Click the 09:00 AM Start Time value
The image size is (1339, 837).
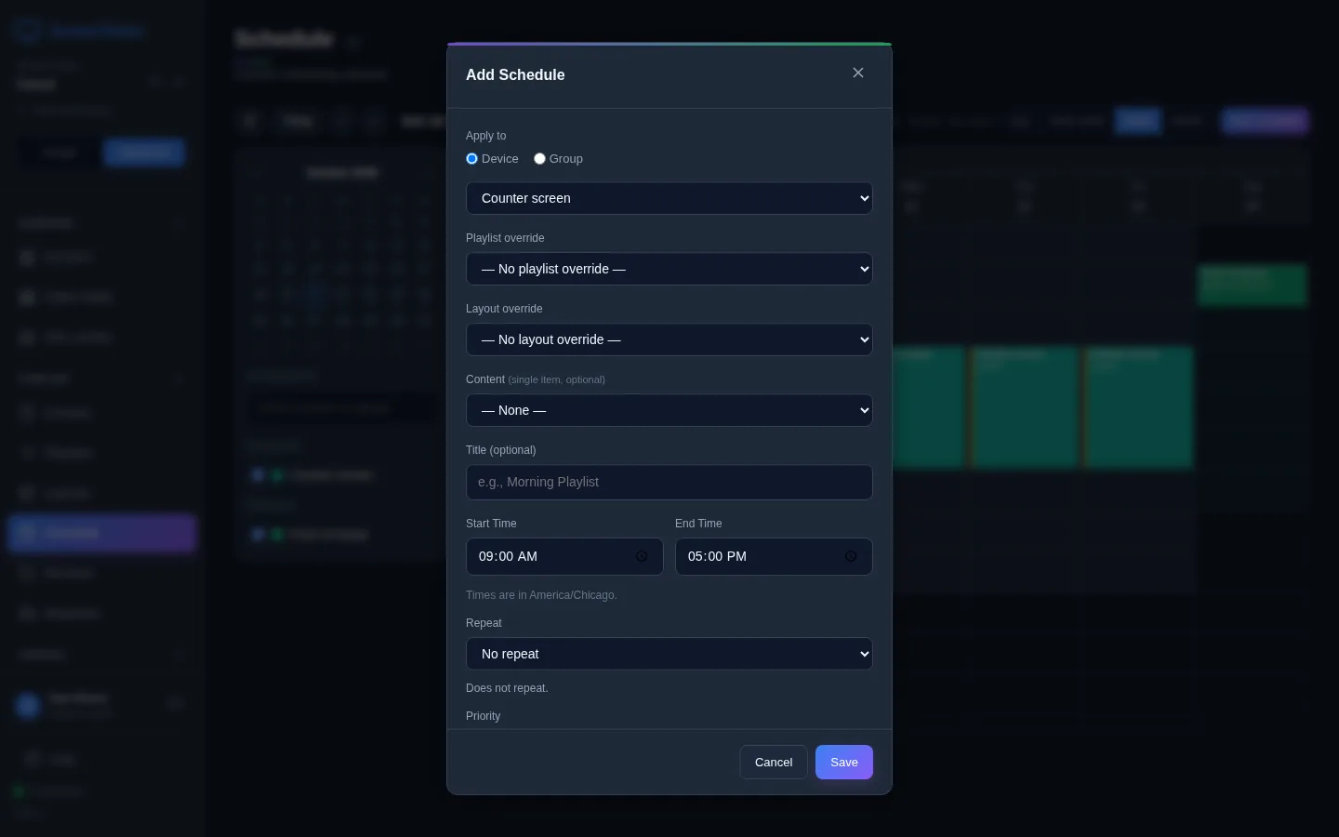click(508, 556)
